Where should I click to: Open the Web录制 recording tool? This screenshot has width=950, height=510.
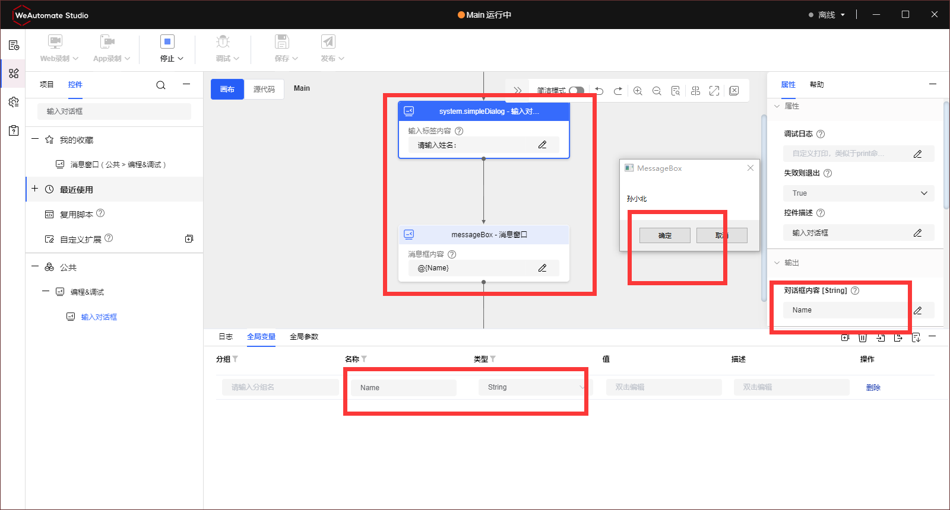coord(59,49)
